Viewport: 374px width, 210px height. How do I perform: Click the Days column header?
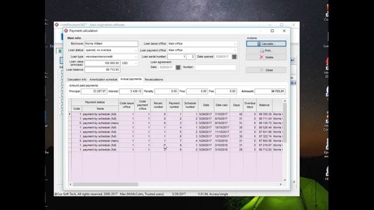click(236, 105)
